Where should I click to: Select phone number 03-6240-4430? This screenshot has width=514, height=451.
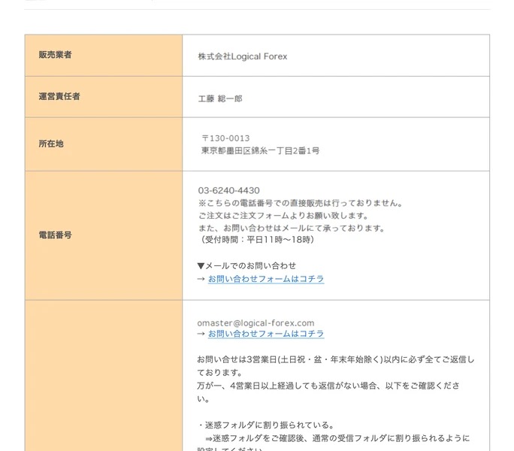pyautogui.click(x=228, y=191)
